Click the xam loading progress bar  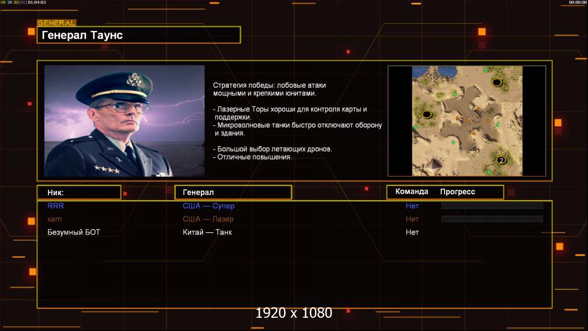[x=492, y=218]
